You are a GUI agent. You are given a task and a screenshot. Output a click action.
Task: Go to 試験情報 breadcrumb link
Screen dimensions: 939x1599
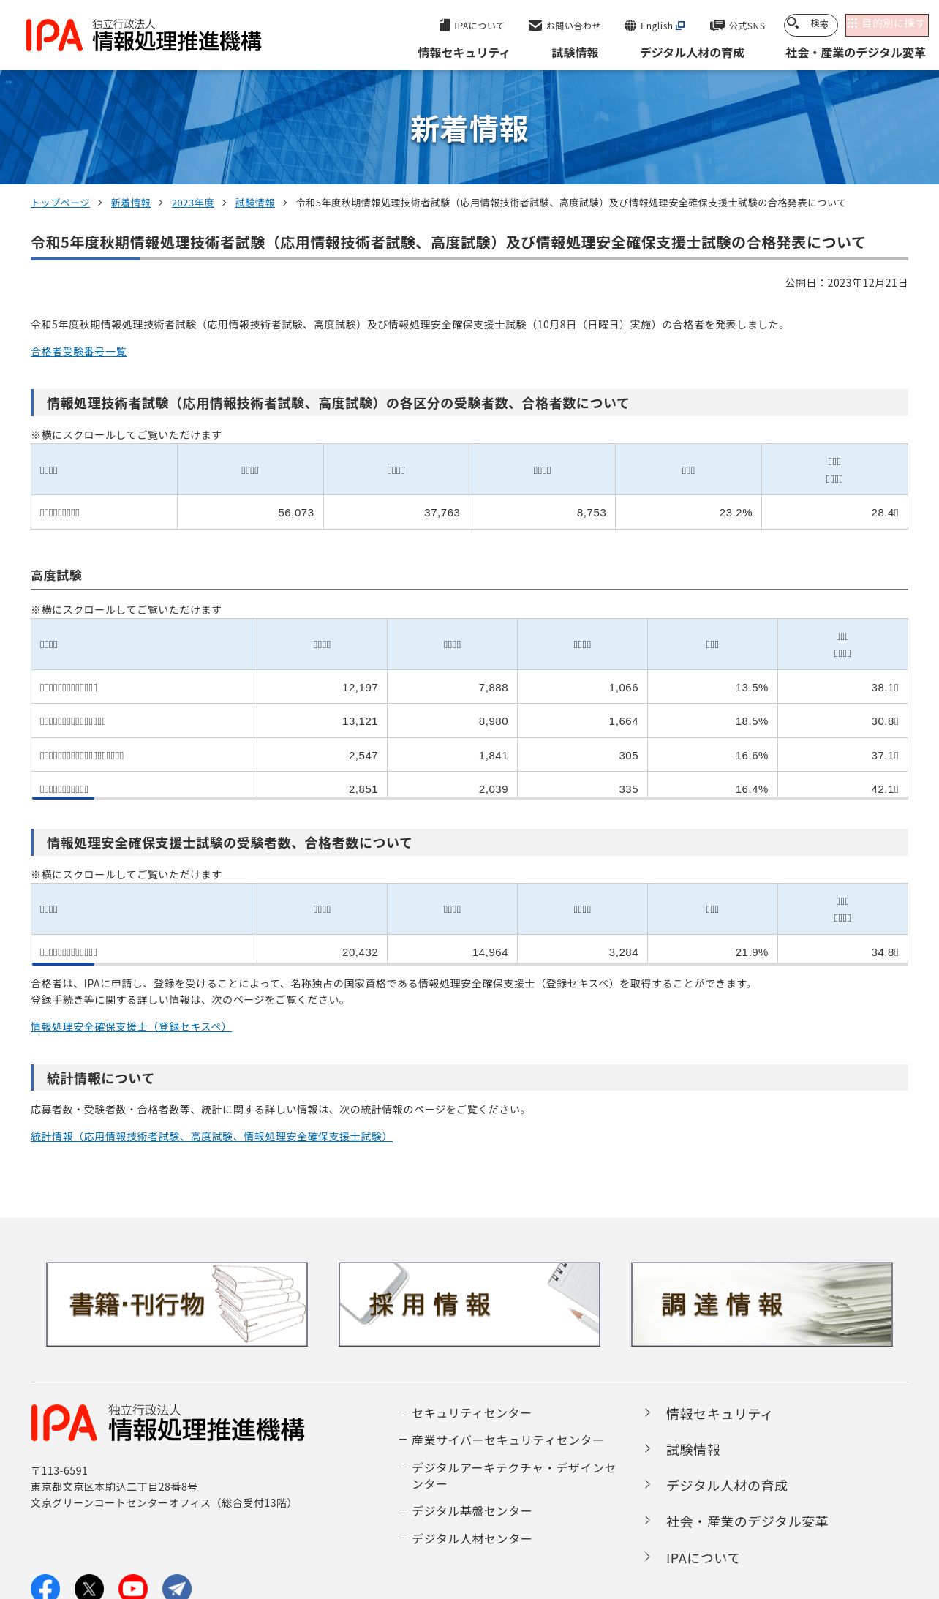point(254,203)
